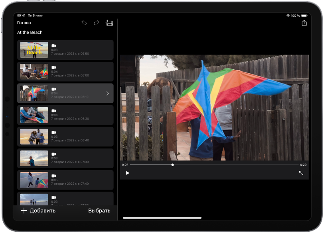Tap the 09:41 clock in status bar
This screenshot has width=326, height=233.
click(x=21, y=16)
